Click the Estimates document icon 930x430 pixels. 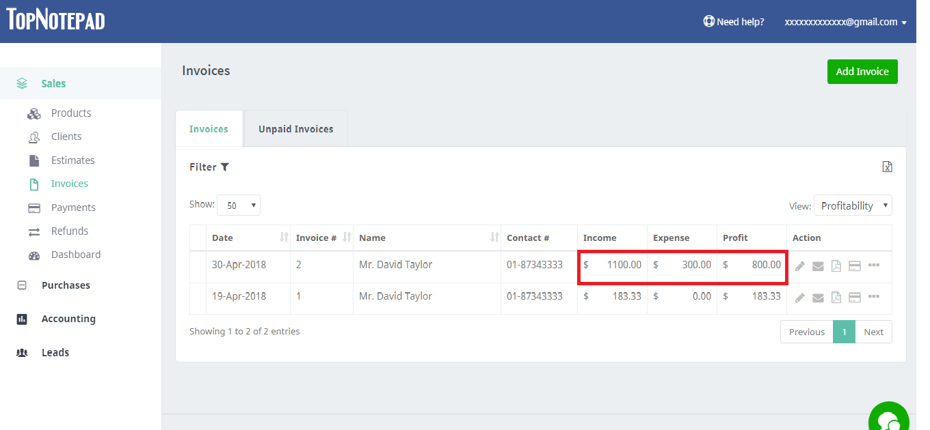tap(34, 160)
